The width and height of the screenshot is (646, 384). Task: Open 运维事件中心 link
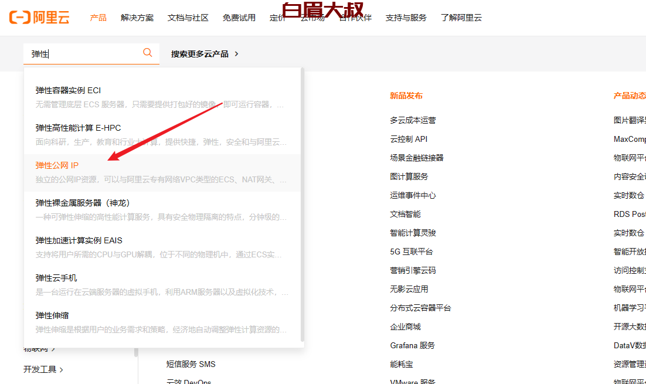coord(413,195)
